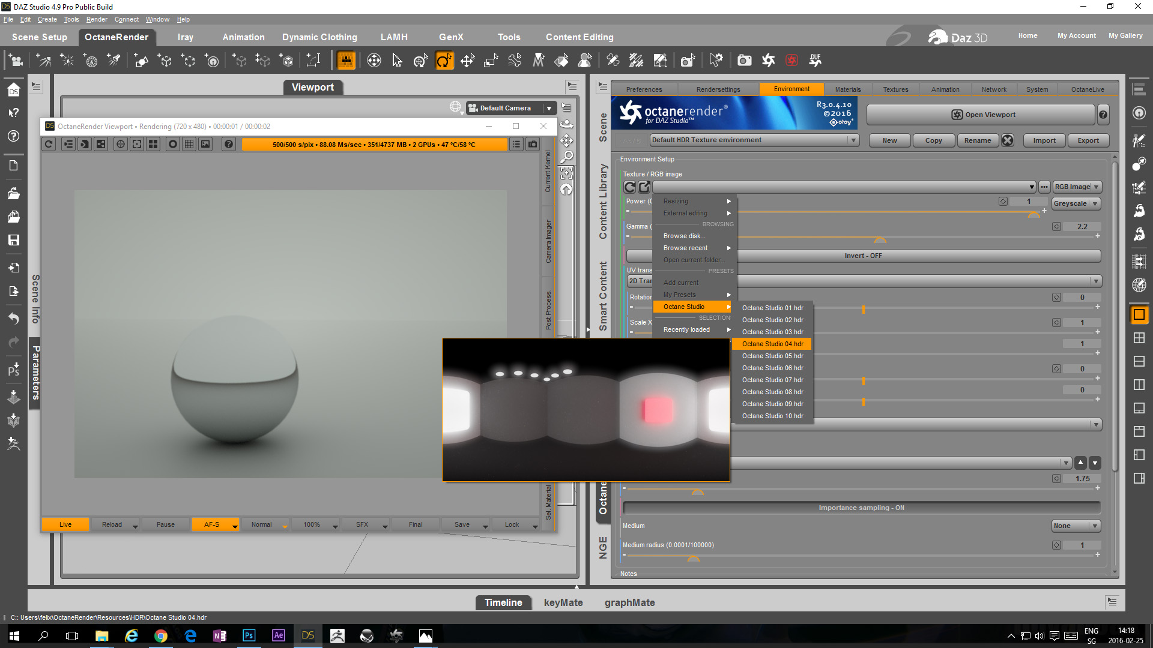The width and height of the screenshot is (1153, 648).
Task: Open Photoshop from the Windows taskbar
Action: click(x=249, y=635)
